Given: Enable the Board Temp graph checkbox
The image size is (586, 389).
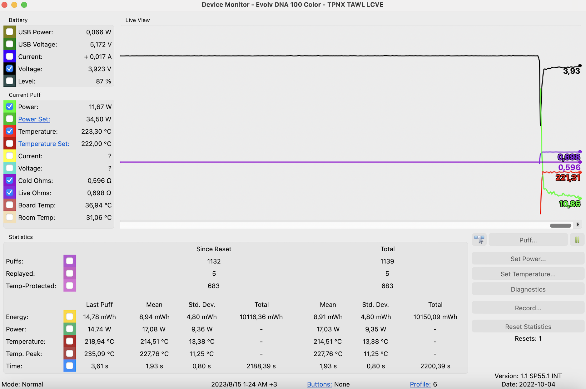Looking at the screenshot, I should point(10,205).
